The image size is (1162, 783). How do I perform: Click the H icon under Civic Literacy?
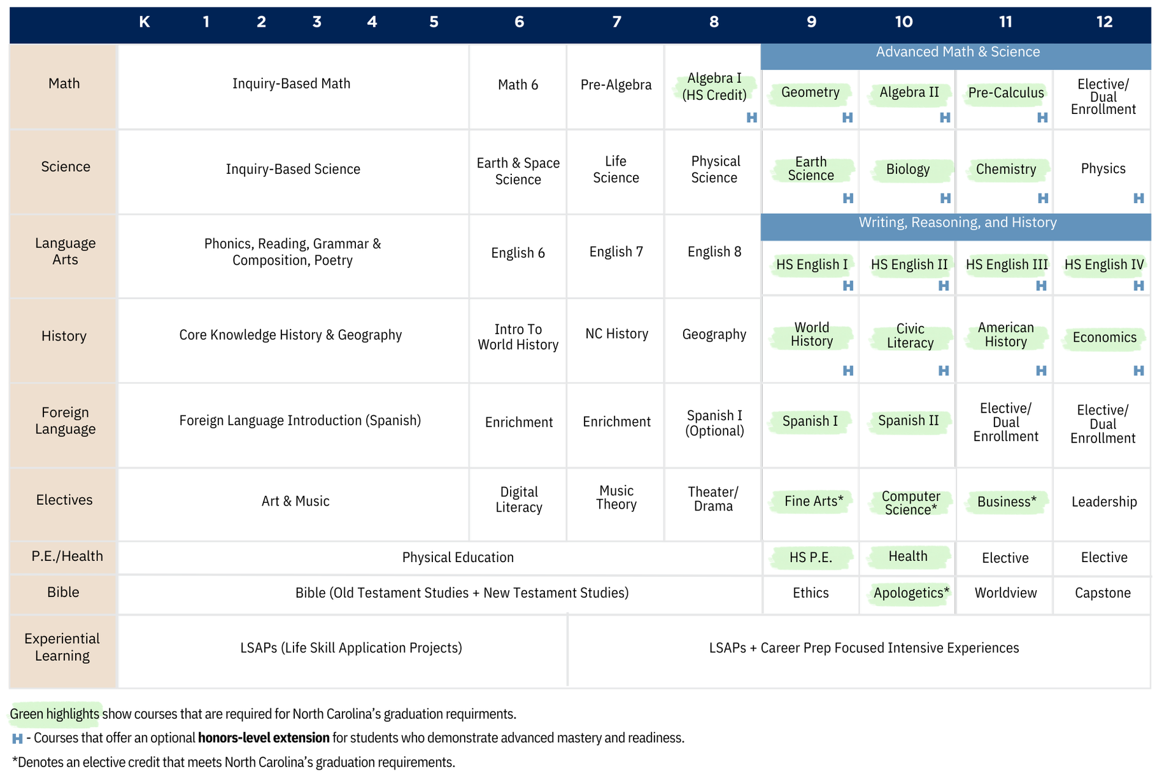click(944, 370)
